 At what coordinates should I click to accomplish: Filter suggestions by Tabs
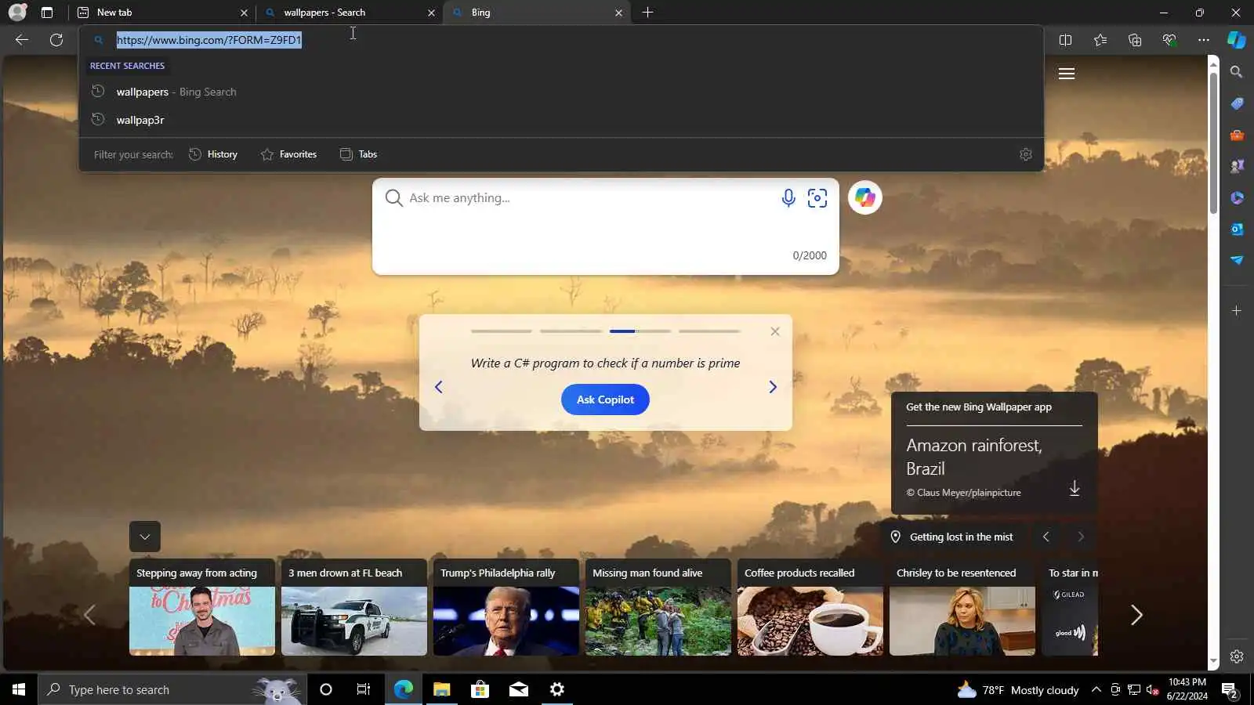[x=358, y=154]
